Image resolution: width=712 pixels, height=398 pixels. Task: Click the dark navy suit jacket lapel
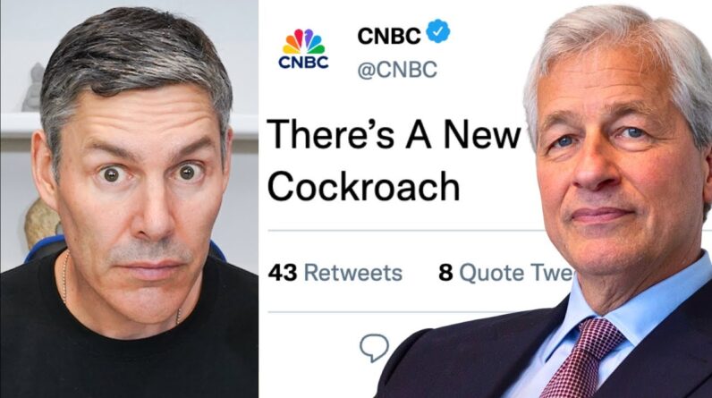pos(667,356)
